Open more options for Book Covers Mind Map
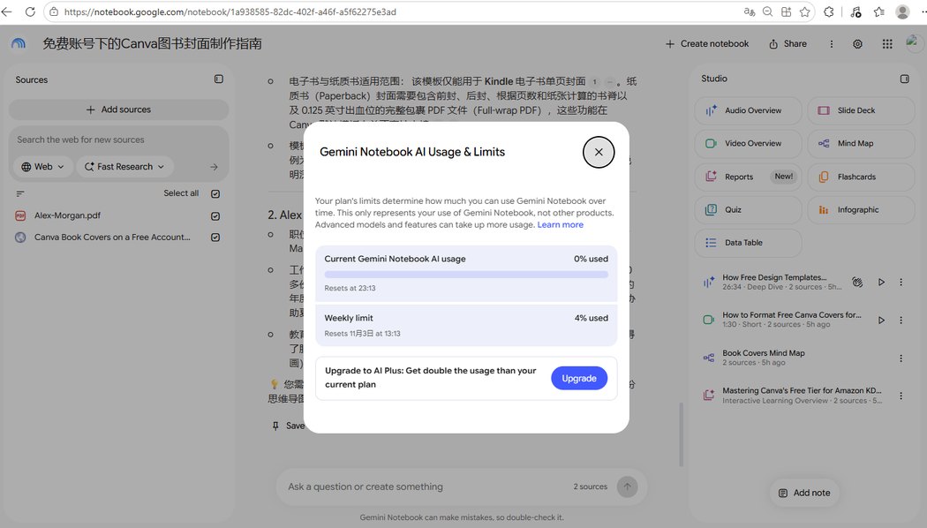This screenshot has width=927, height=528. (x=901, y=358)
